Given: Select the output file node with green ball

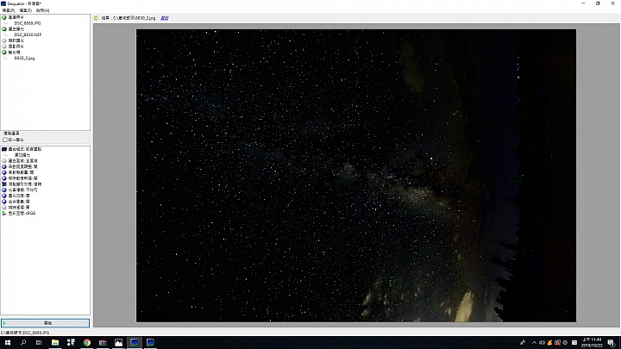Looking at the screenshot, I should point(11,53).
